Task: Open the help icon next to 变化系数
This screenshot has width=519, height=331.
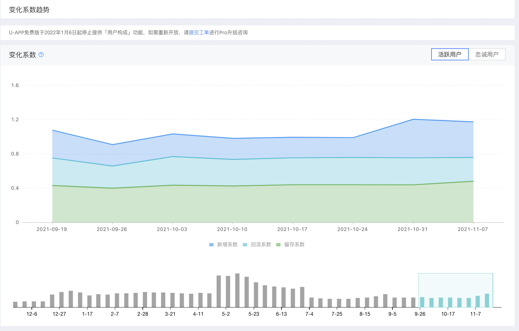Action: tap(41, 55)
